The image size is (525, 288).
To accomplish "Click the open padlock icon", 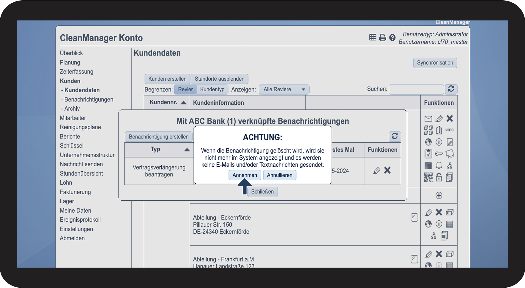I will click(439, 177).
